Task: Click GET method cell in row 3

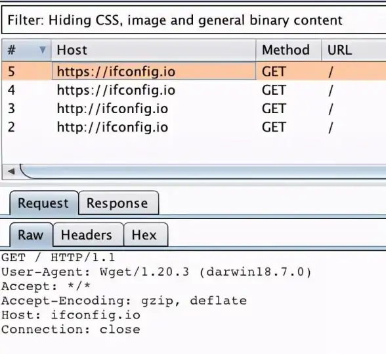Action: pos(274,109)
